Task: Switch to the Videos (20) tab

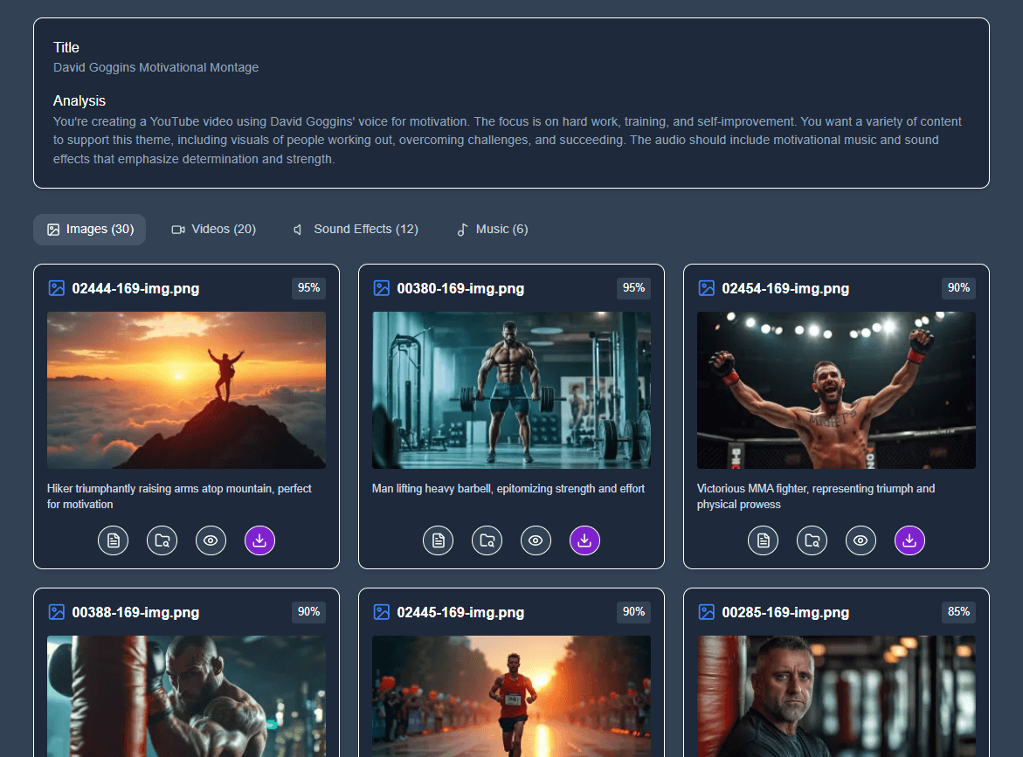Action: (213, 230)
